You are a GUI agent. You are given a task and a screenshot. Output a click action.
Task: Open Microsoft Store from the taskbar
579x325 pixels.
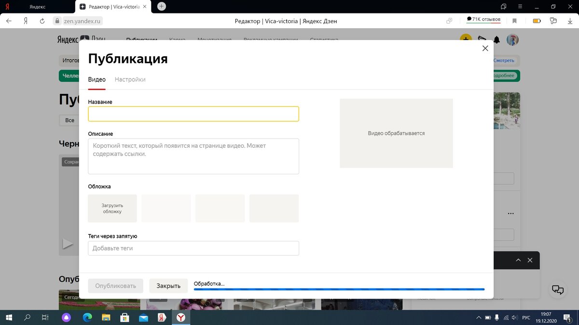pyautogui.click(x=124, y=317)
